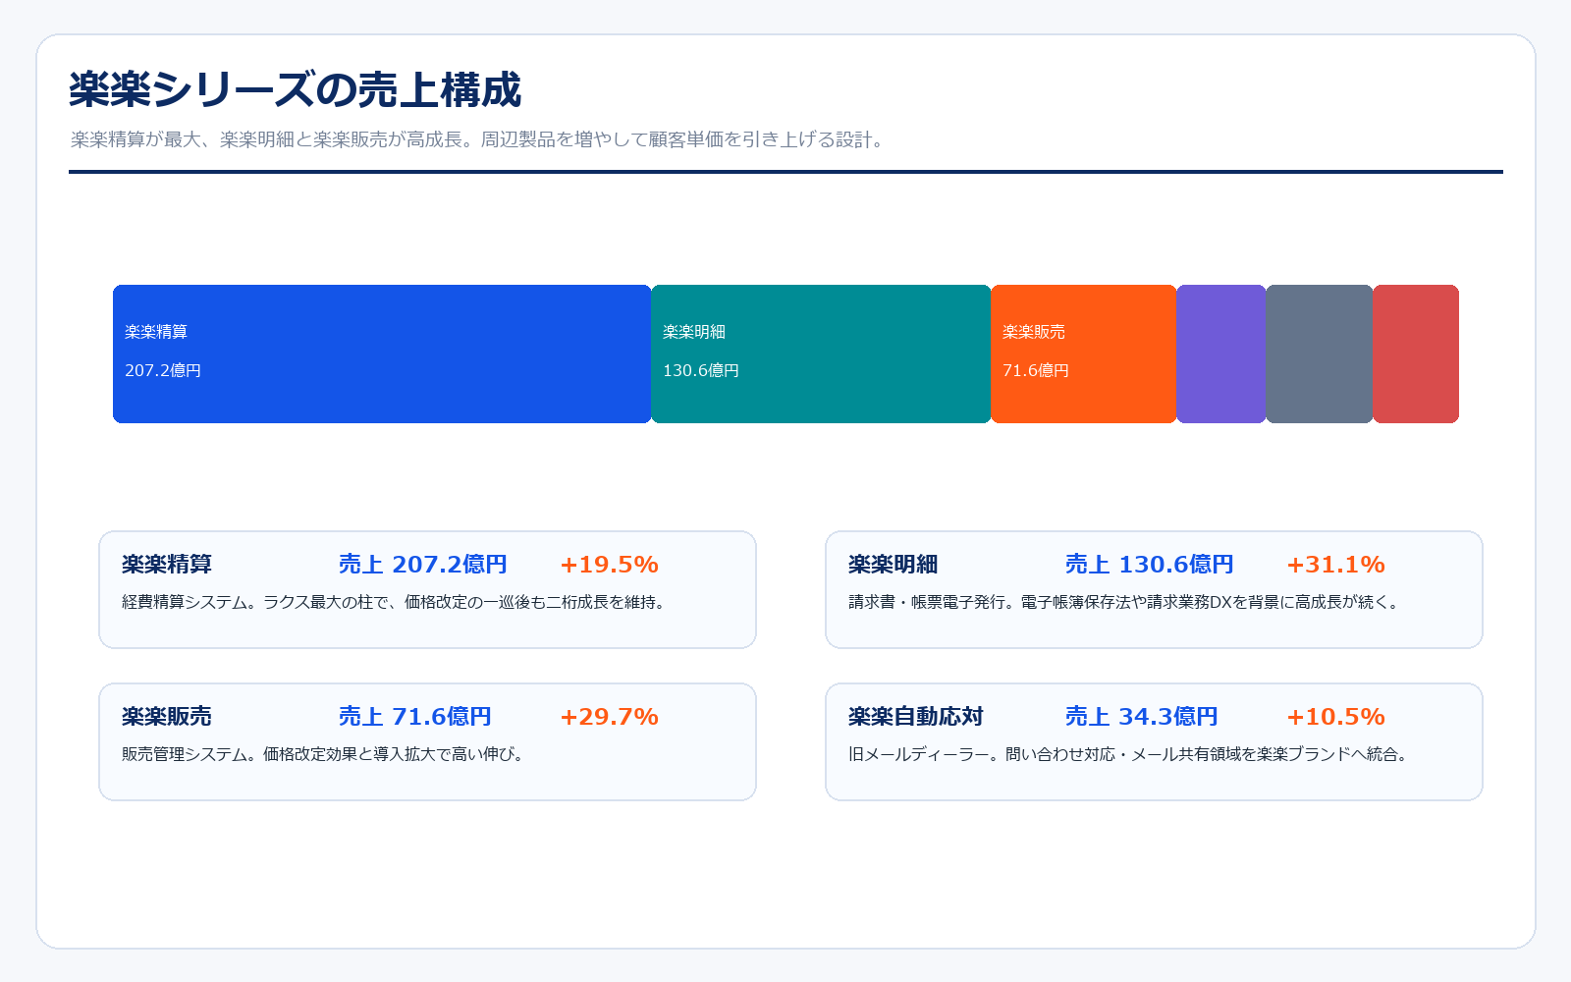Click 売上 34.3億円 in the 楽楽自動応対 card
Image resolution: width=1571 pixels, height=982 pixels.
1142,717
